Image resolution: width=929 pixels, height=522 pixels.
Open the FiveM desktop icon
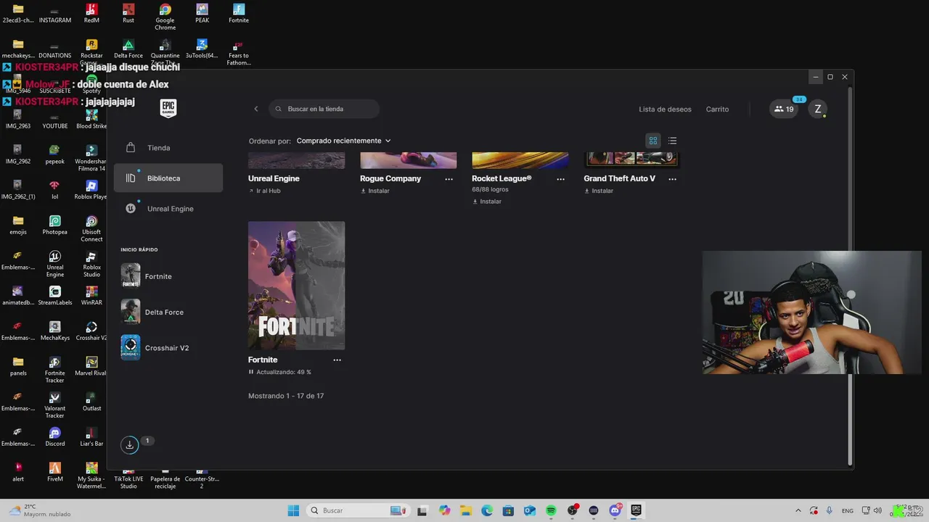(54, 472)
